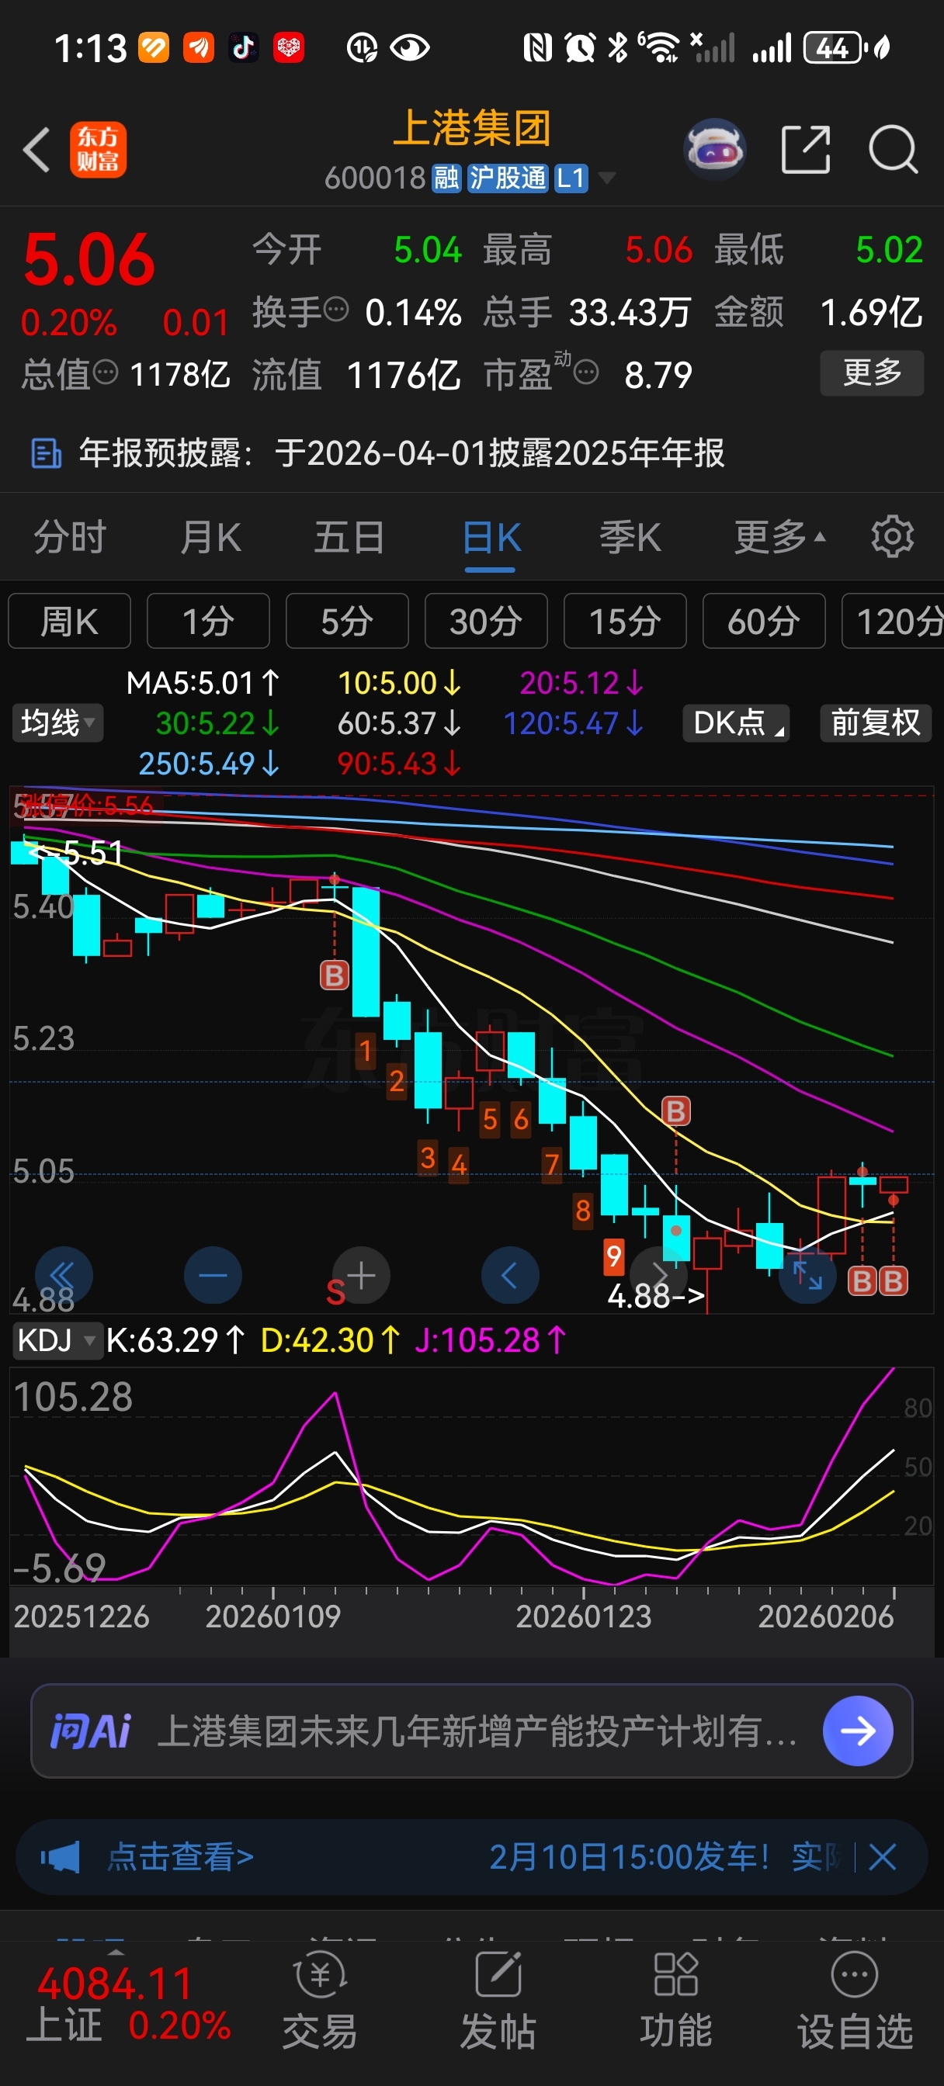Tap the 20260123 date label
This screenshot has width=944, height=2086.
(x=584, y=1616)
